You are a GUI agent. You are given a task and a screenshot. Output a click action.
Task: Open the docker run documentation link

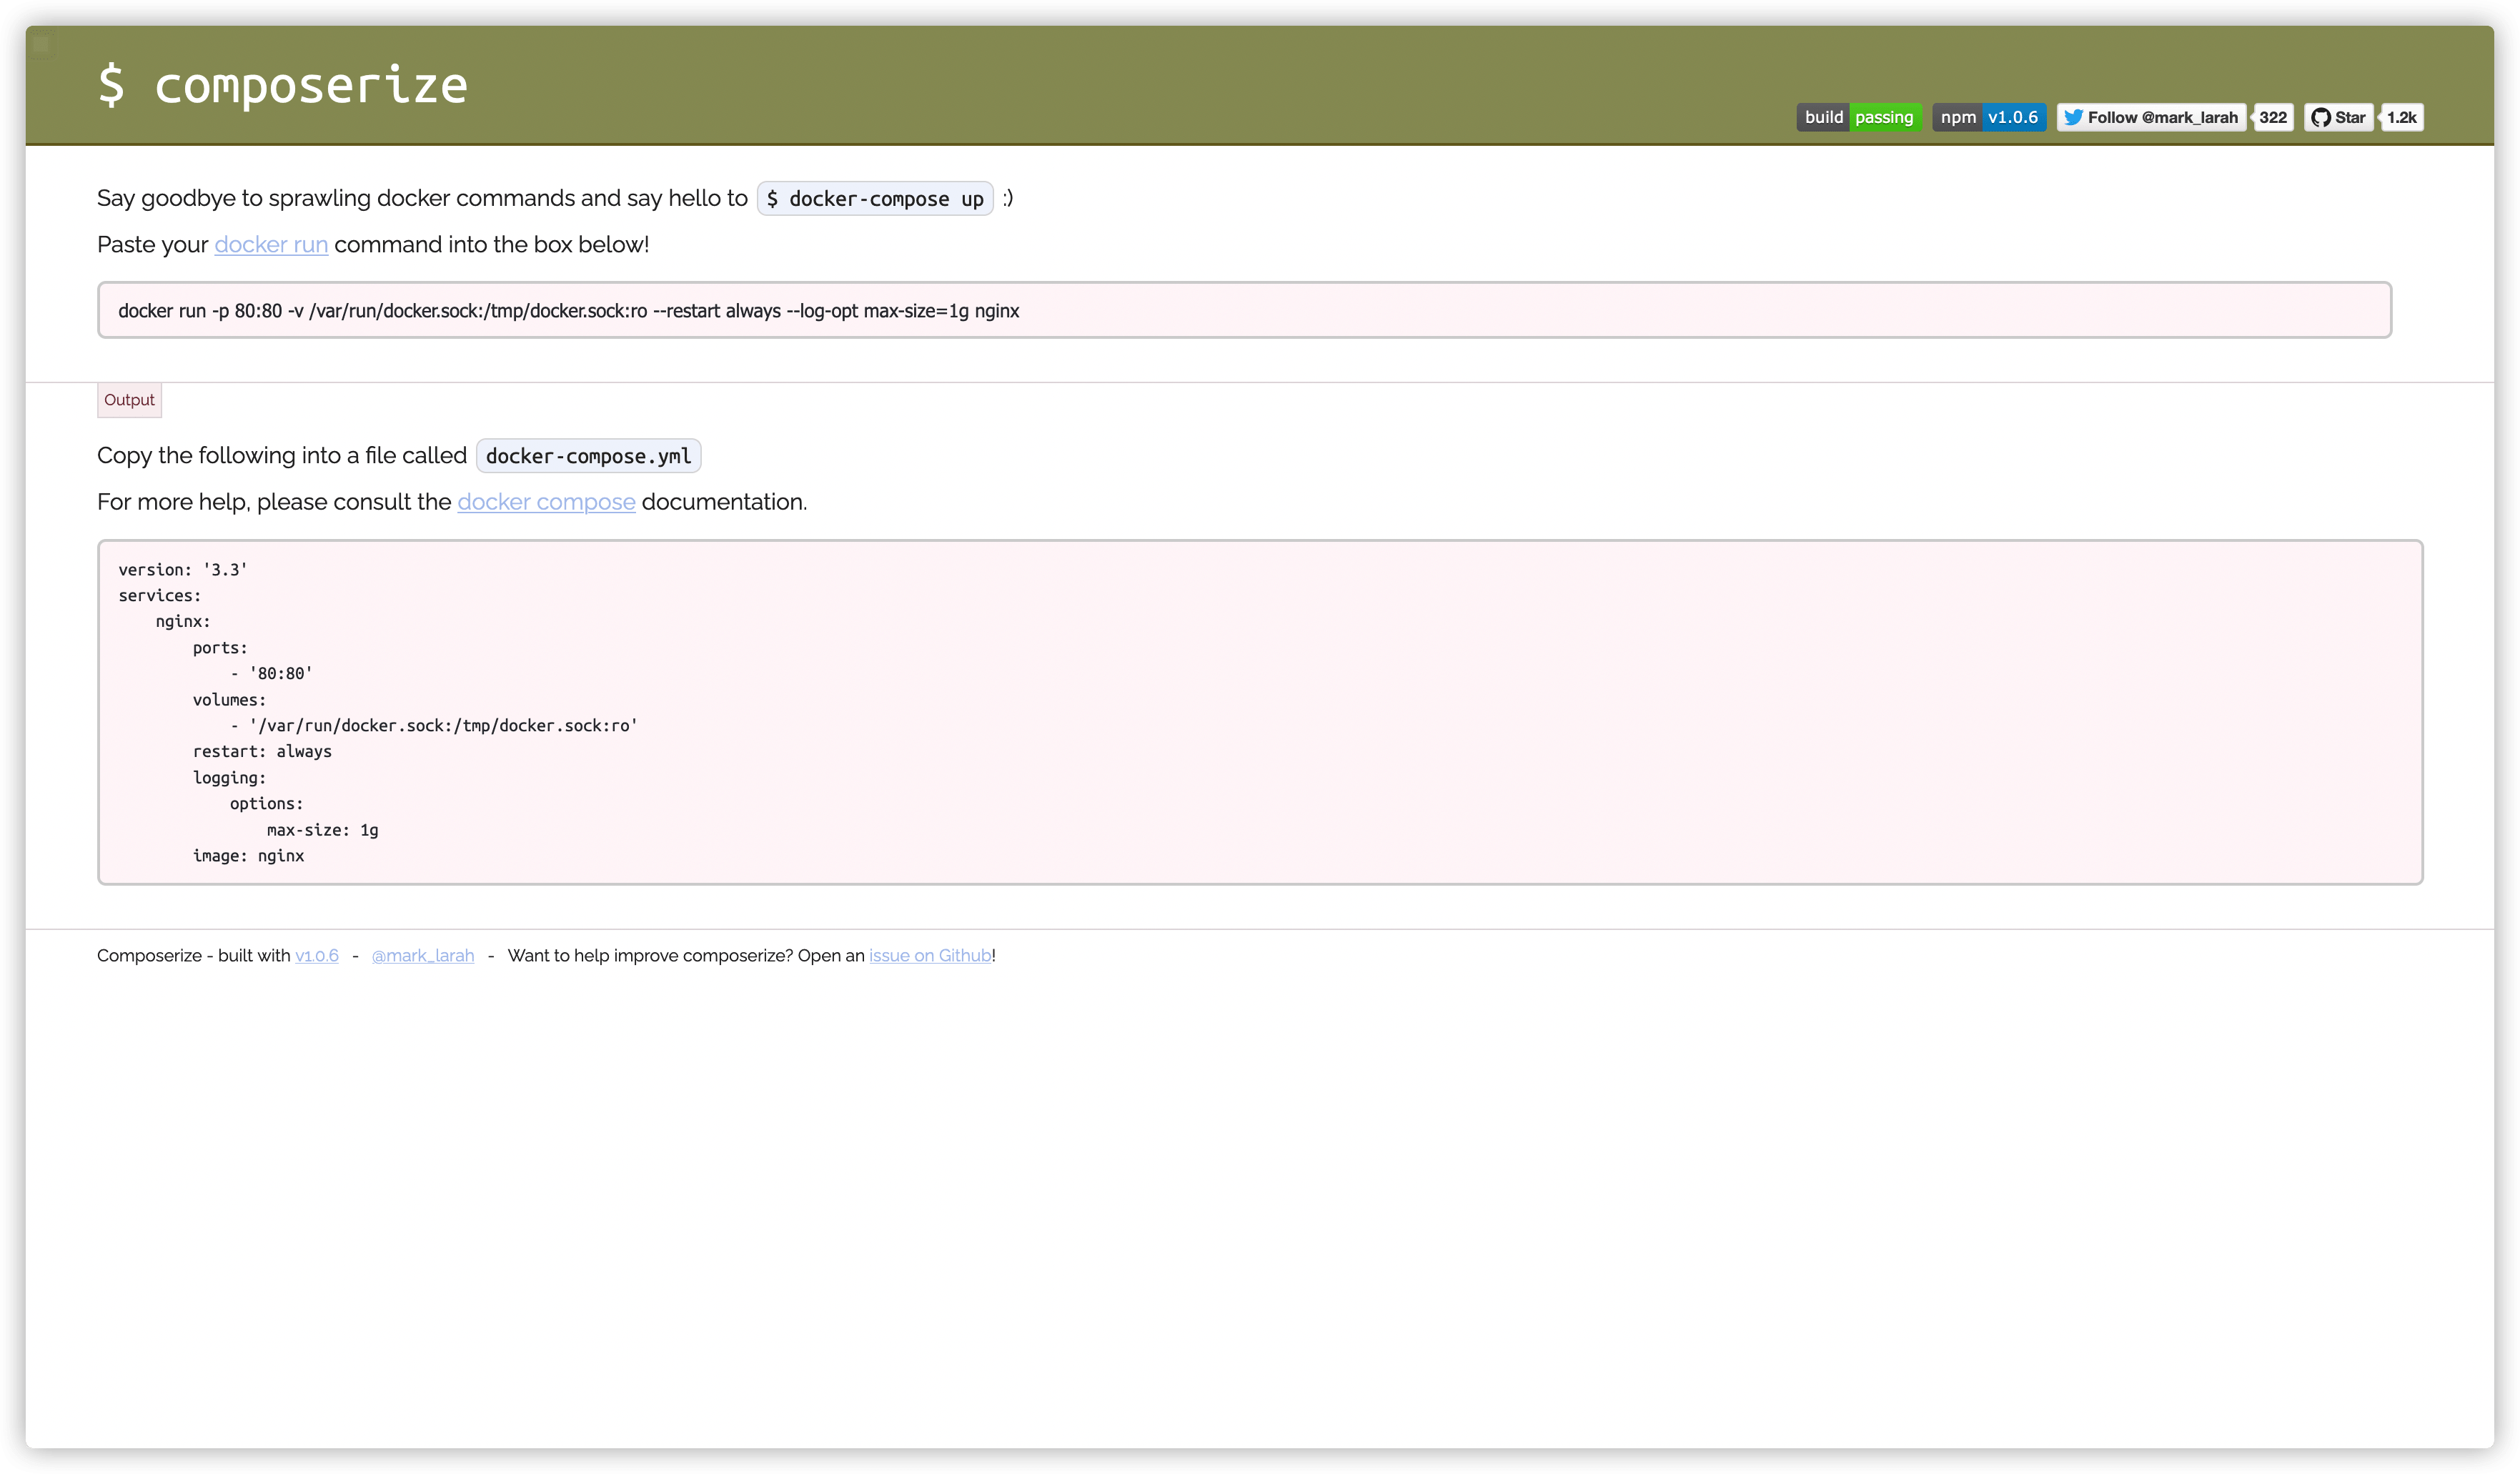pyautogui.click(x=271, y=245)
